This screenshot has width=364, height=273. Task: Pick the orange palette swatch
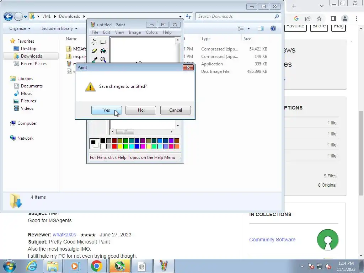point(177,146)
